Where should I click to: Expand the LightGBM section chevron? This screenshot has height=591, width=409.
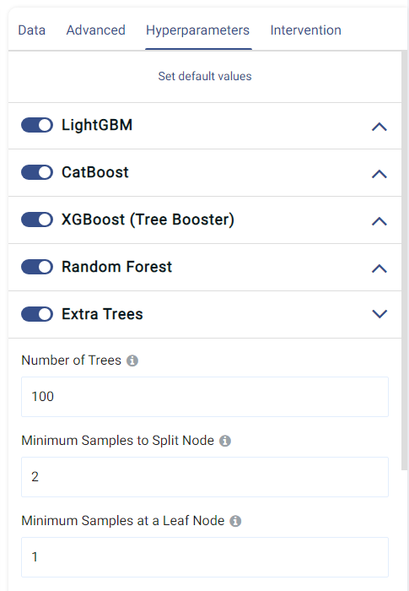[x=379, y=127]
